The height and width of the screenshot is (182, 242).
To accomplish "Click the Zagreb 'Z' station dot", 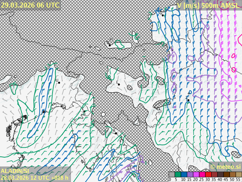I will tap(188, 100).
